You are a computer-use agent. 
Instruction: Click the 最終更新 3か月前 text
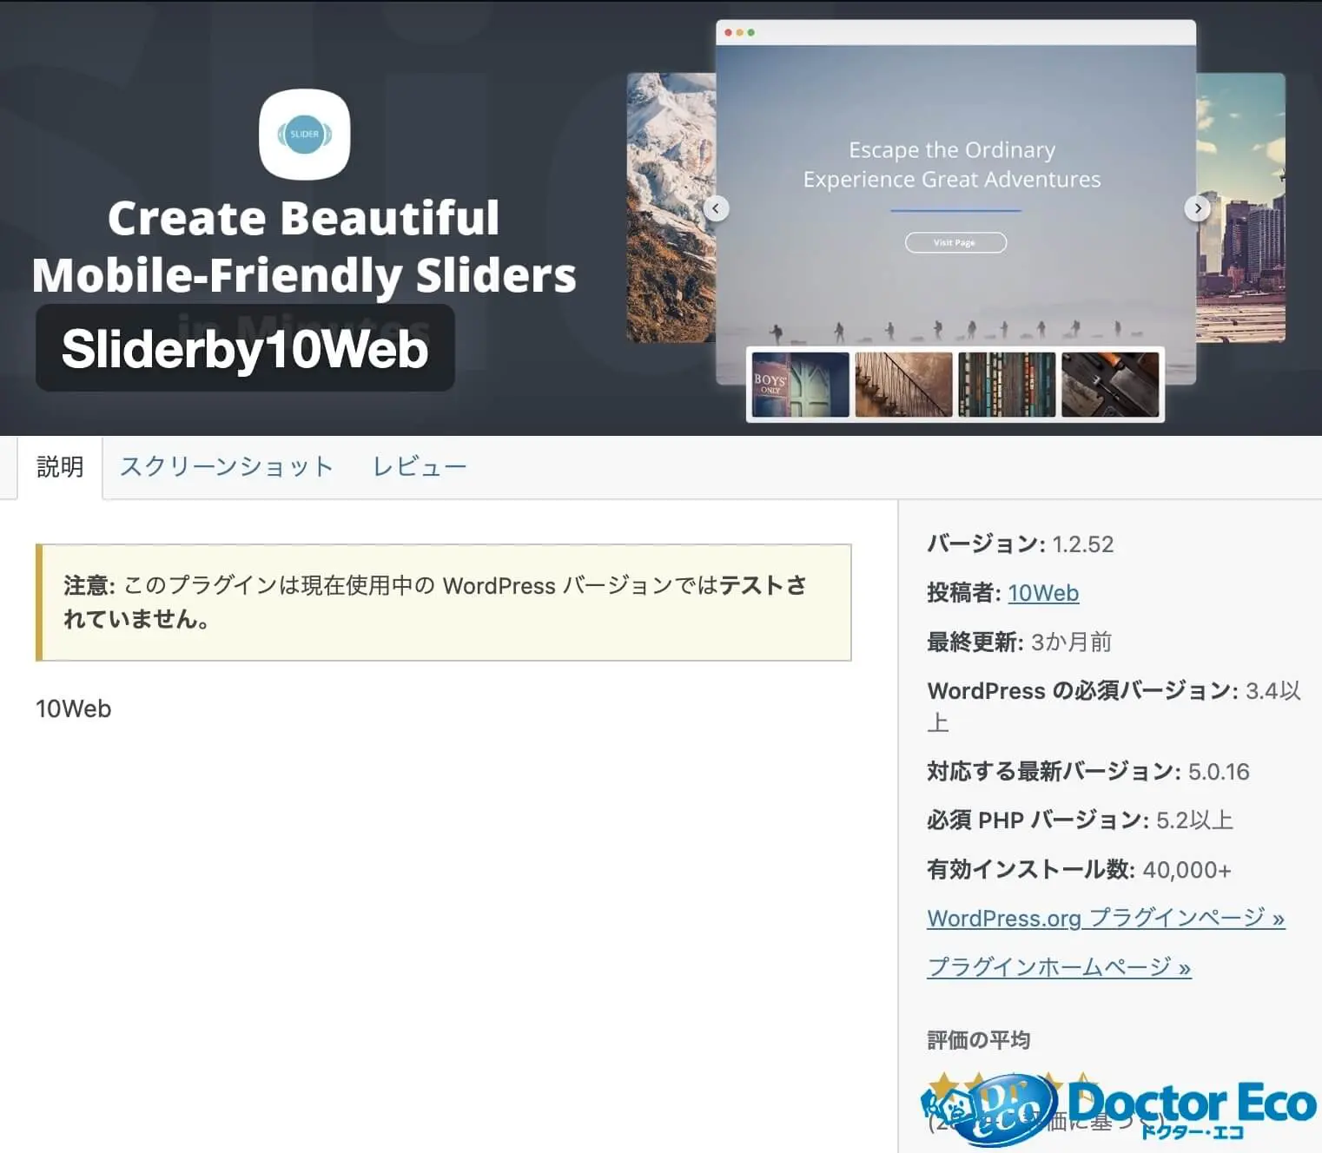tap(1020, 642)
